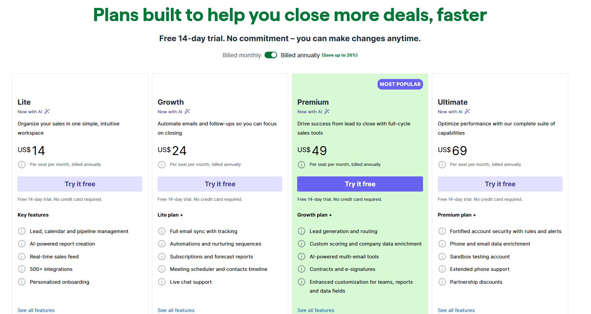Click the info icon beside 'Sandbox testing account'
Screen dimensions: 591x314
pyautogui.click(x=442, y=256)
